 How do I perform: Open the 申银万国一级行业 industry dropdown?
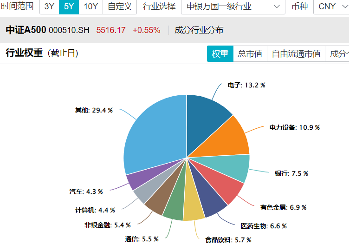[x=233, y=7]
